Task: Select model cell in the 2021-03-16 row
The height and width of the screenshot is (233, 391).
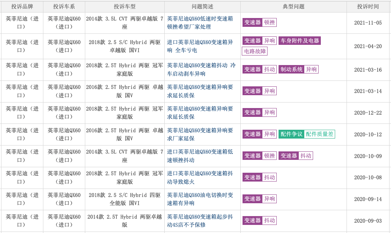Action: [x=125, y=69]
